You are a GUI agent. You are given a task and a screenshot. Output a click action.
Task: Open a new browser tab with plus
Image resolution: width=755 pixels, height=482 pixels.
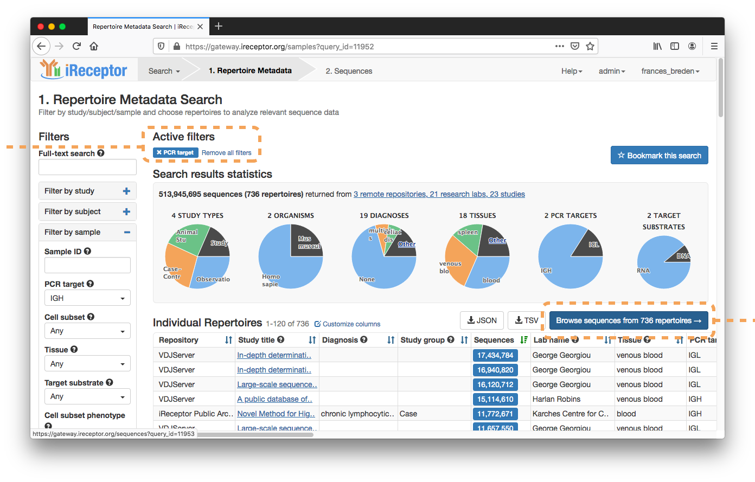coord(219,26)
